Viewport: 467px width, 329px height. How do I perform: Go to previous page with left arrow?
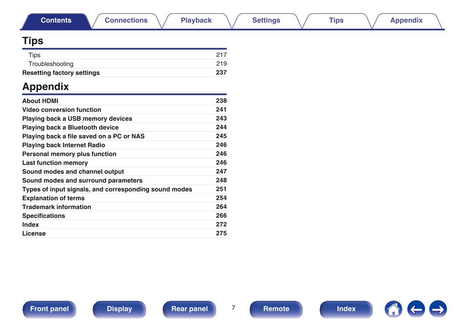[x=416, y=309]
